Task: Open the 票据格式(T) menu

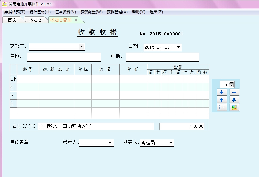Action: [15, 12]
